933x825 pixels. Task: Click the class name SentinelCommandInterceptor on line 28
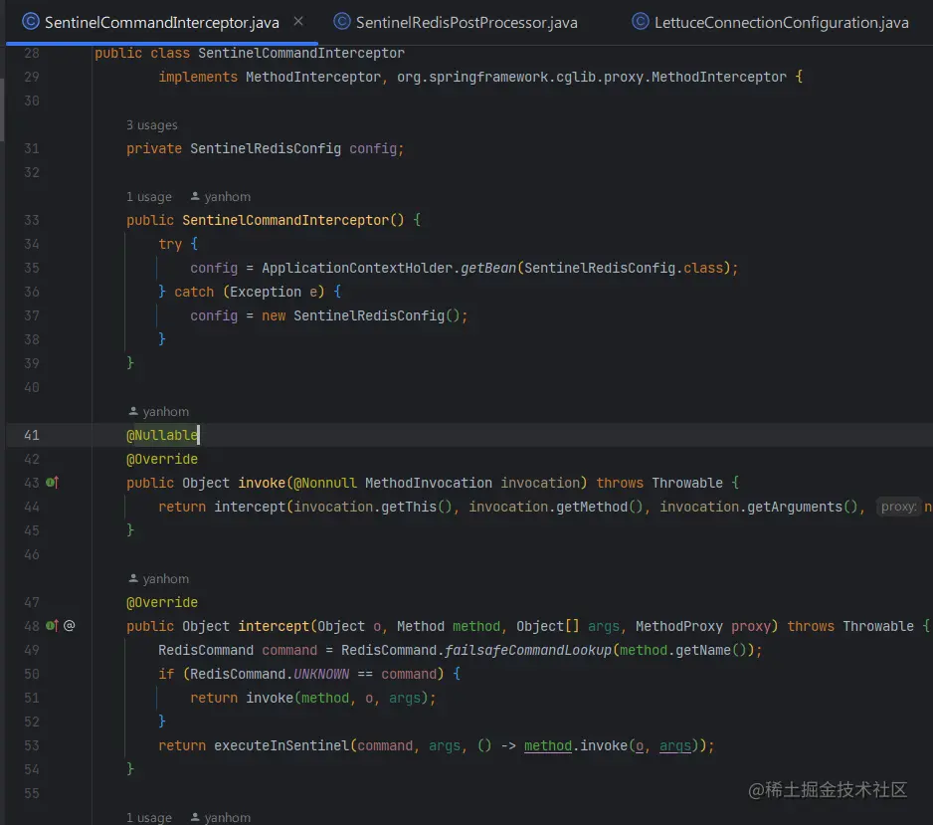[x=301, y=53]
